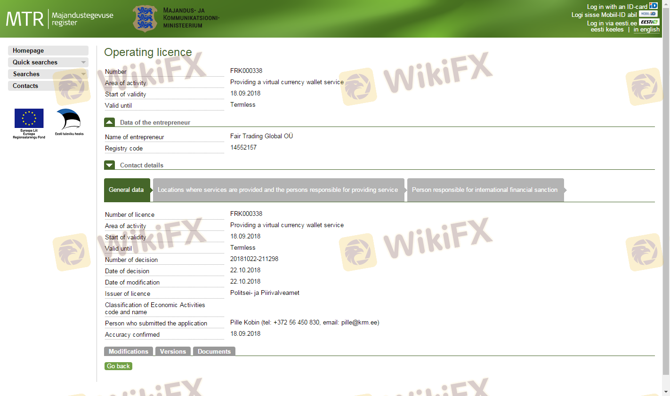This screenshot has height=396, width=670.
Task: Expand the Contact details section
Action: (x=109, y=165)
